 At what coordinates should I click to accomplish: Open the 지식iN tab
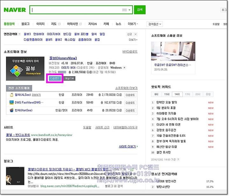point(93,24)
